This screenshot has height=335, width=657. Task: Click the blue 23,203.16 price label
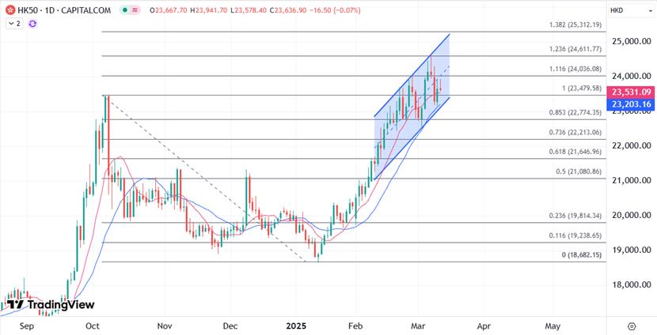tap(630, 104)
